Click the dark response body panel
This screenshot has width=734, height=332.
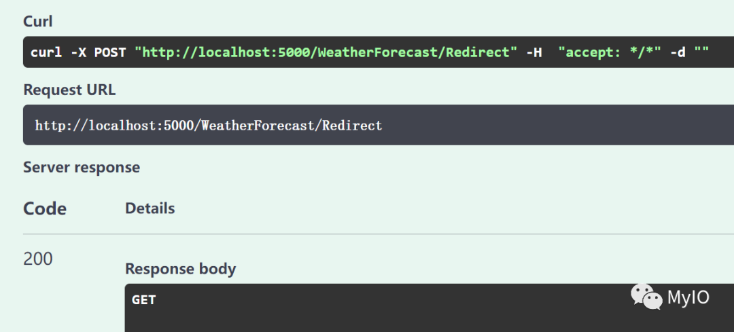430,308
